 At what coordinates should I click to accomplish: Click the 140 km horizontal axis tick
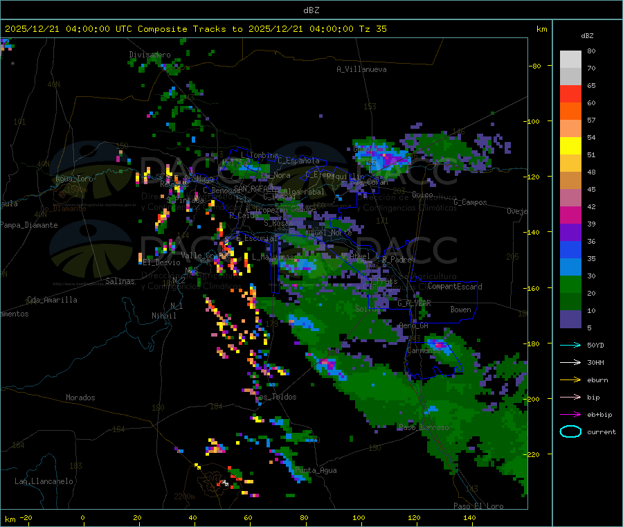click(x=469, y=517)
